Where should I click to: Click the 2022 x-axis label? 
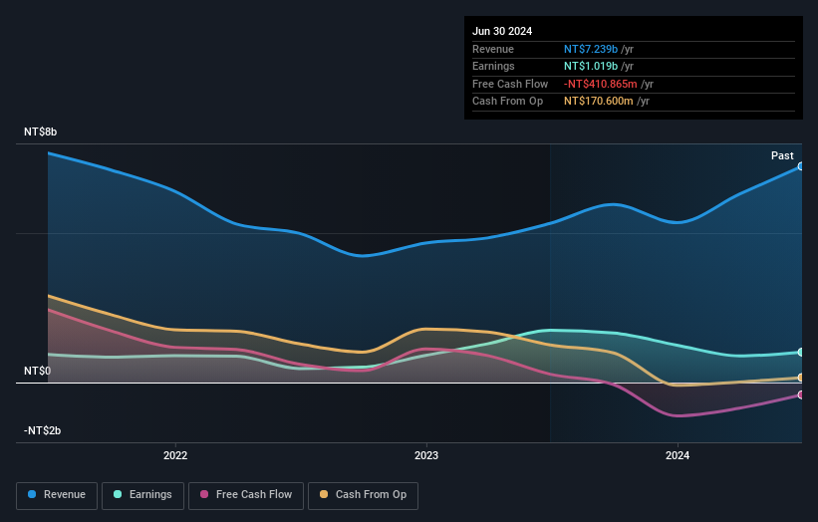[175, 455]
